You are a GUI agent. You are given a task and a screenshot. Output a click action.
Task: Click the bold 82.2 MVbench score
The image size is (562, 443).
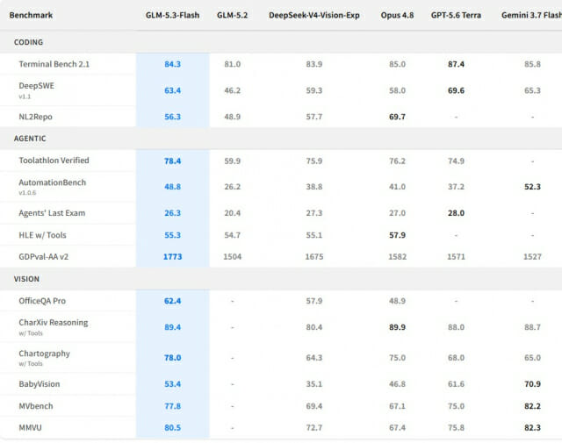[532, 406]
